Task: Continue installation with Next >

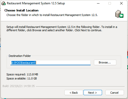Action: (x=93, y=93)
